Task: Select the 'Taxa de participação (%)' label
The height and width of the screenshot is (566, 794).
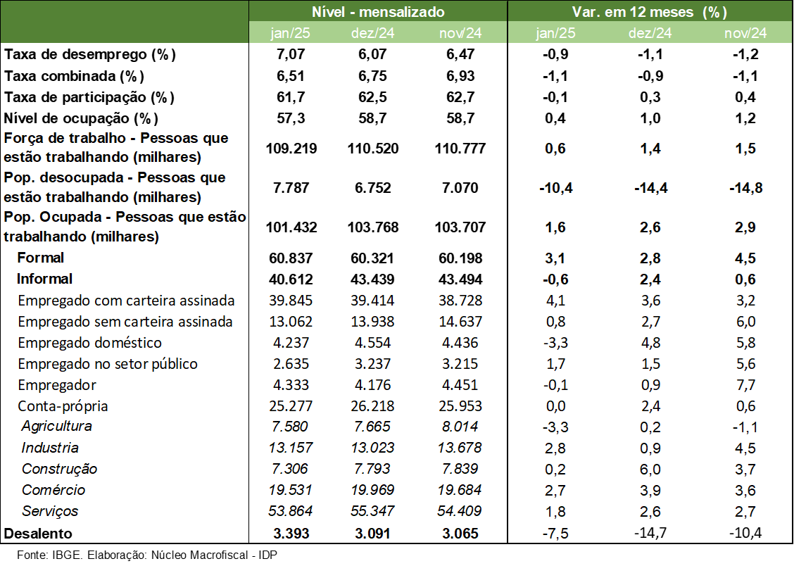Action: click(89, 97)
